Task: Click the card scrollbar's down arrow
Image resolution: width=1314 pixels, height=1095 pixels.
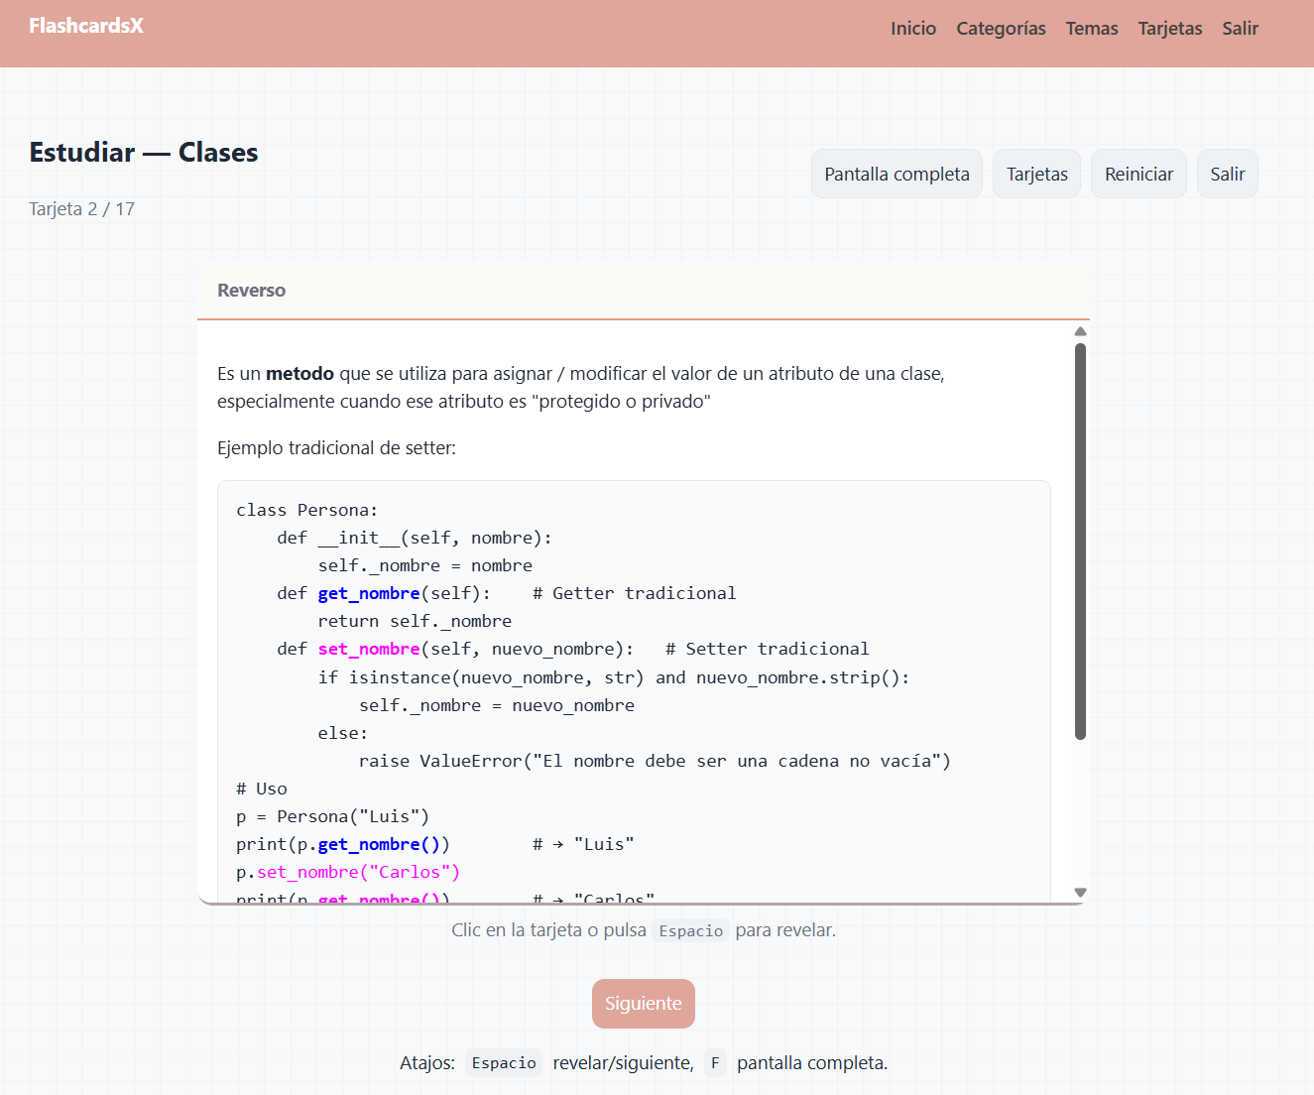Action: click(x=1080, y=893)
